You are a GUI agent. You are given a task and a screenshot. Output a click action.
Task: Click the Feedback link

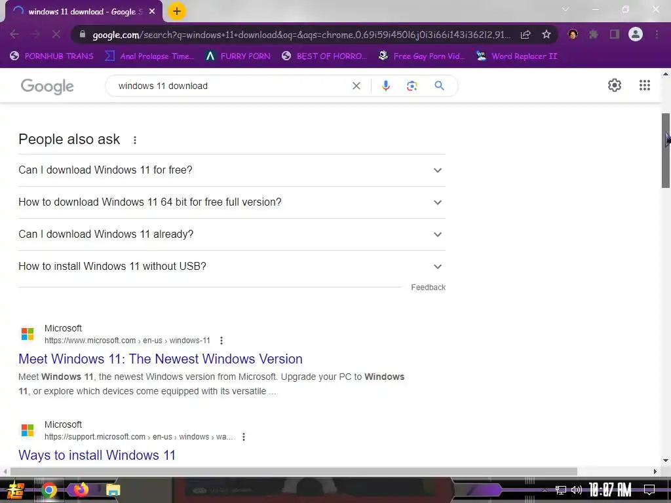coord(428,288)
